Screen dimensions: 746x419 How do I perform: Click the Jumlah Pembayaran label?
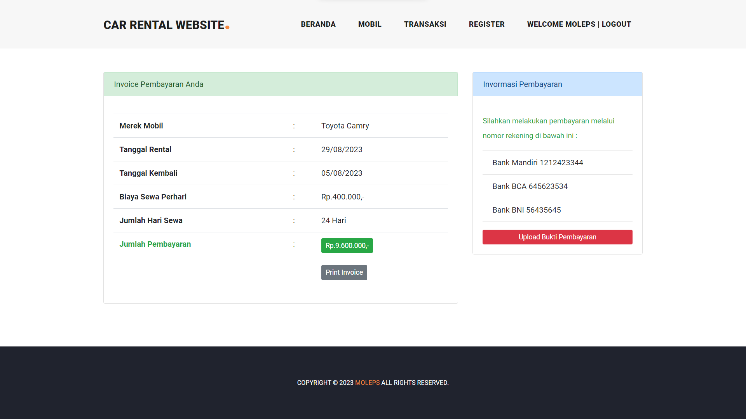point(155,244)
